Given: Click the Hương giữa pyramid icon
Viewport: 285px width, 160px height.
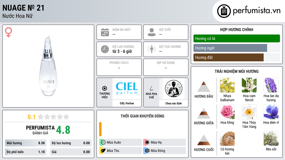Looking at the screenshot, I should pos(204,113).
